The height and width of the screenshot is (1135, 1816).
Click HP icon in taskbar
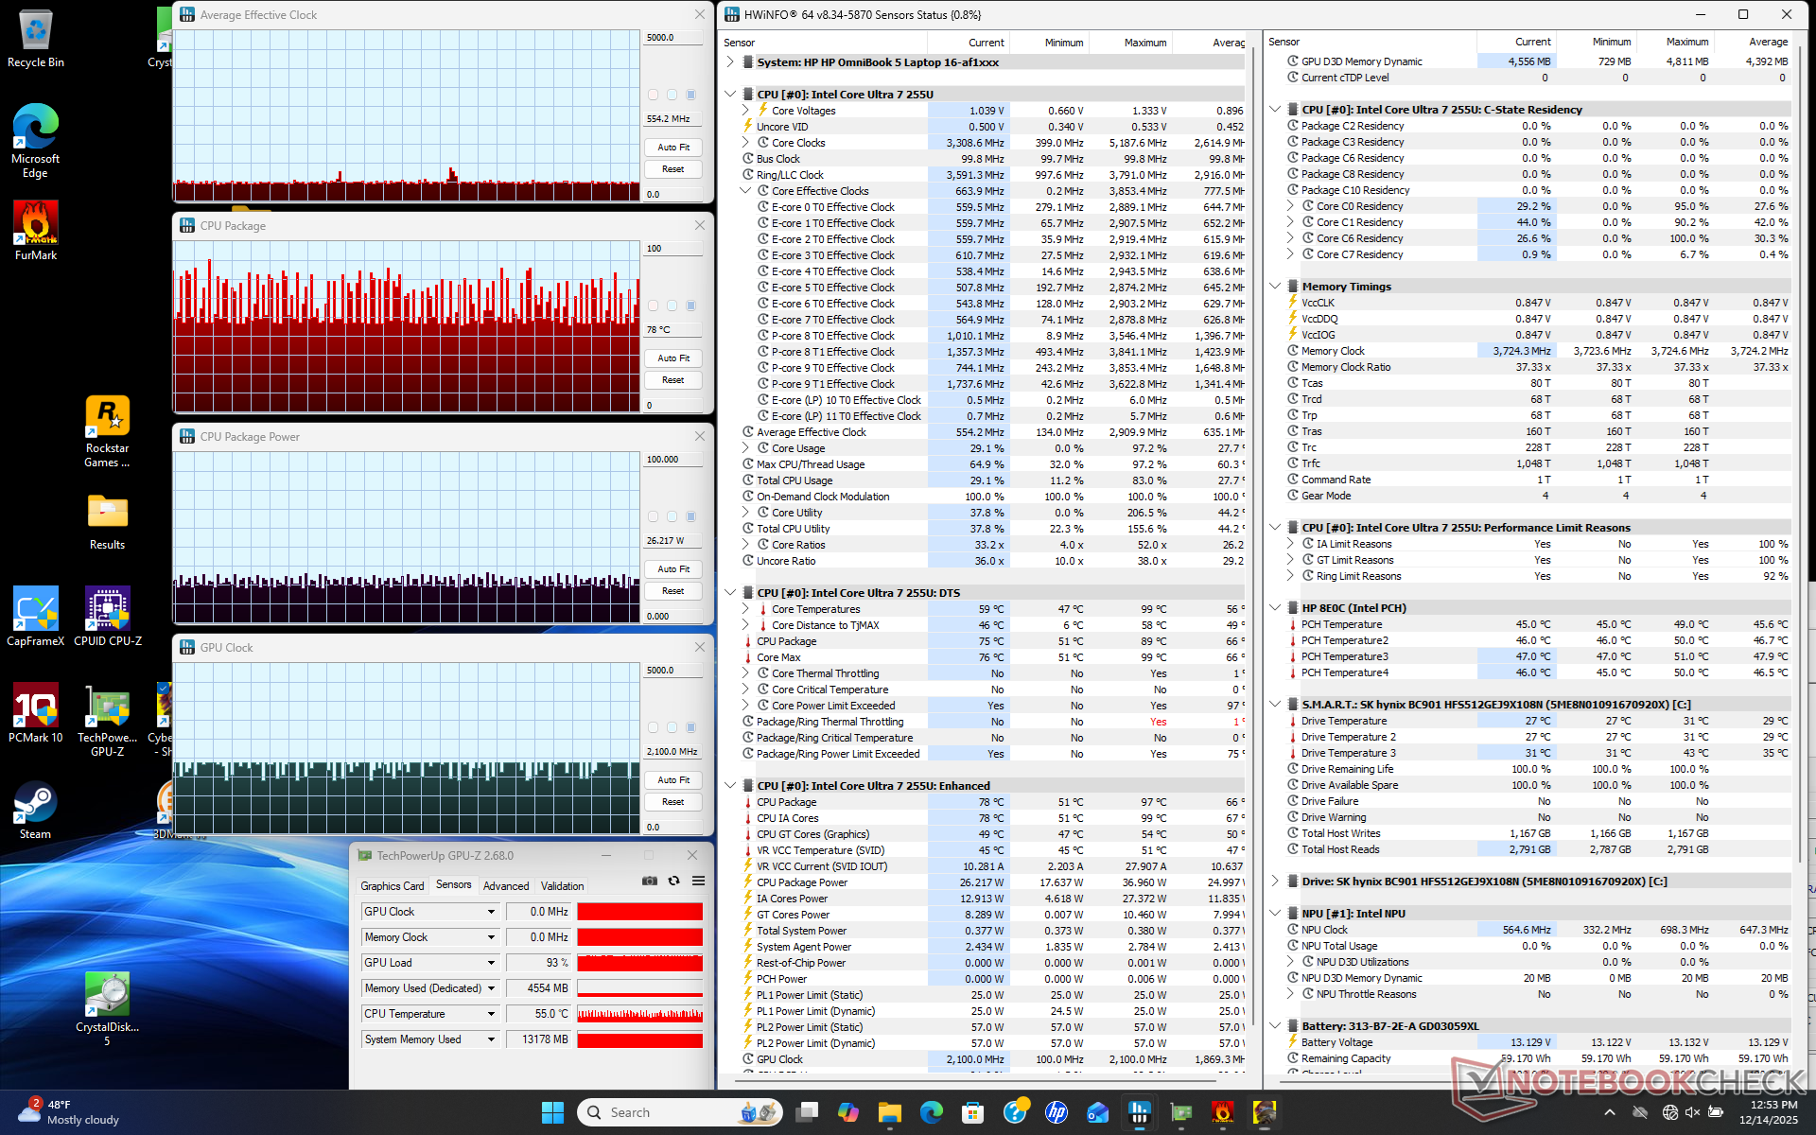[x=1056, y=1112]
